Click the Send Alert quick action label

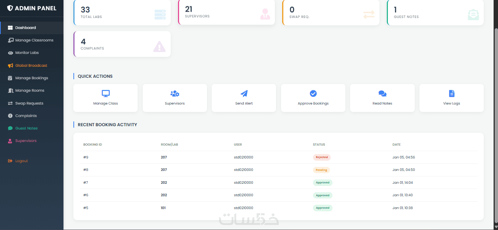(244, 103)
